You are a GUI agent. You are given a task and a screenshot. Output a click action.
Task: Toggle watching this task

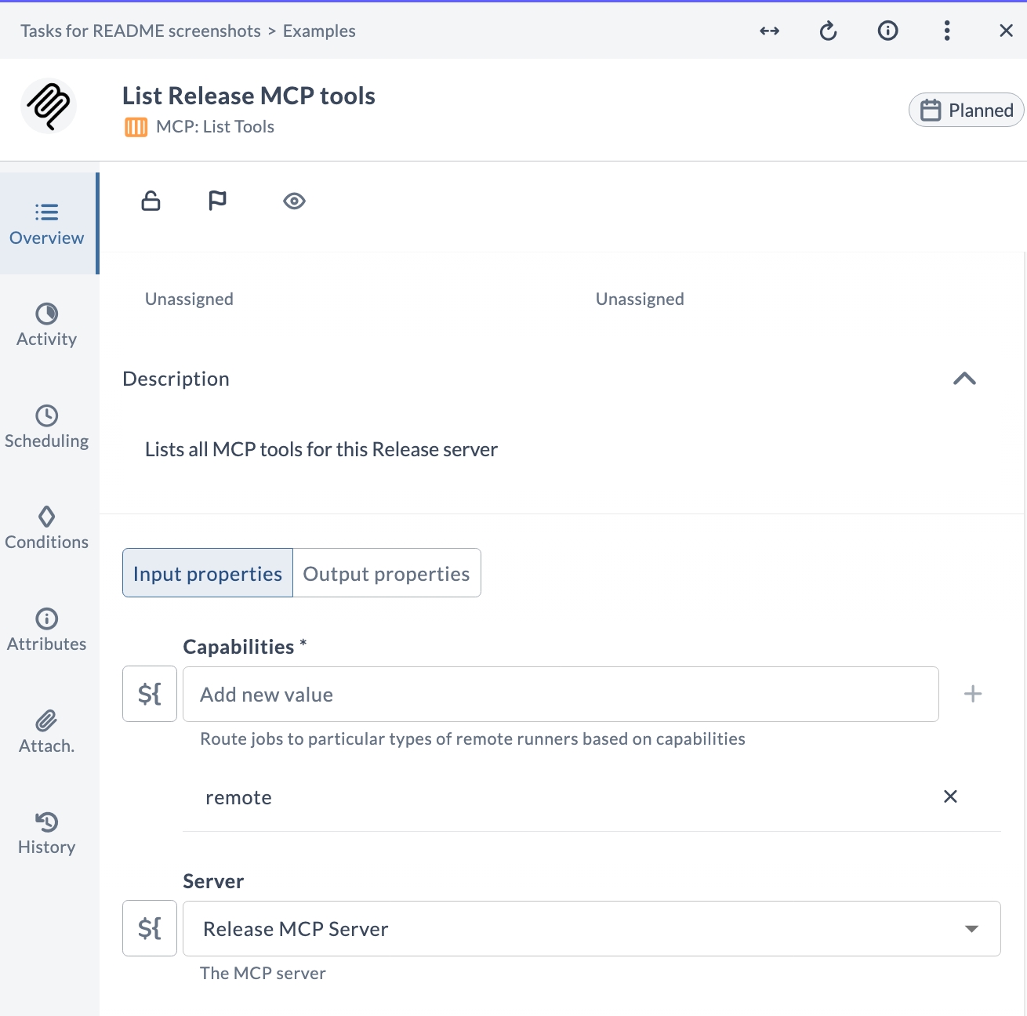[294, 201]
